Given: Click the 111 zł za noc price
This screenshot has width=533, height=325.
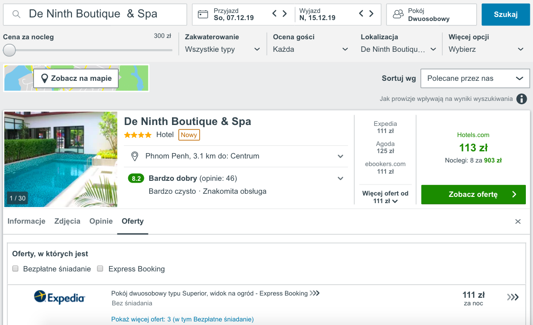Looking at the screenshot, I should 473,299.
